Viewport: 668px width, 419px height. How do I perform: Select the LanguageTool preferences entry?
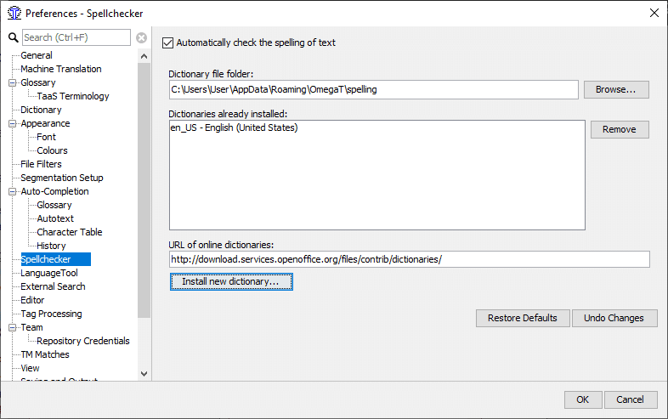point(48,273)
